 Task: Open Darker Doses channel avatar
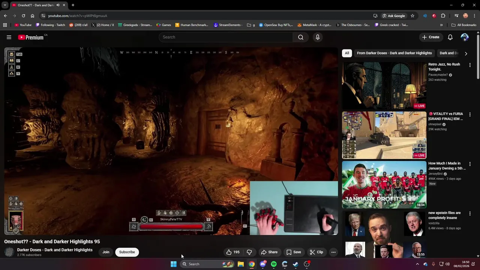tap(9, 252)
